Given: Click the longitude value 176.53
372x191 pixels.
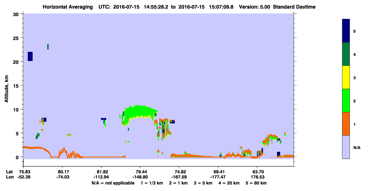Looking at the screenshot, I should click(x=257, y=177).
